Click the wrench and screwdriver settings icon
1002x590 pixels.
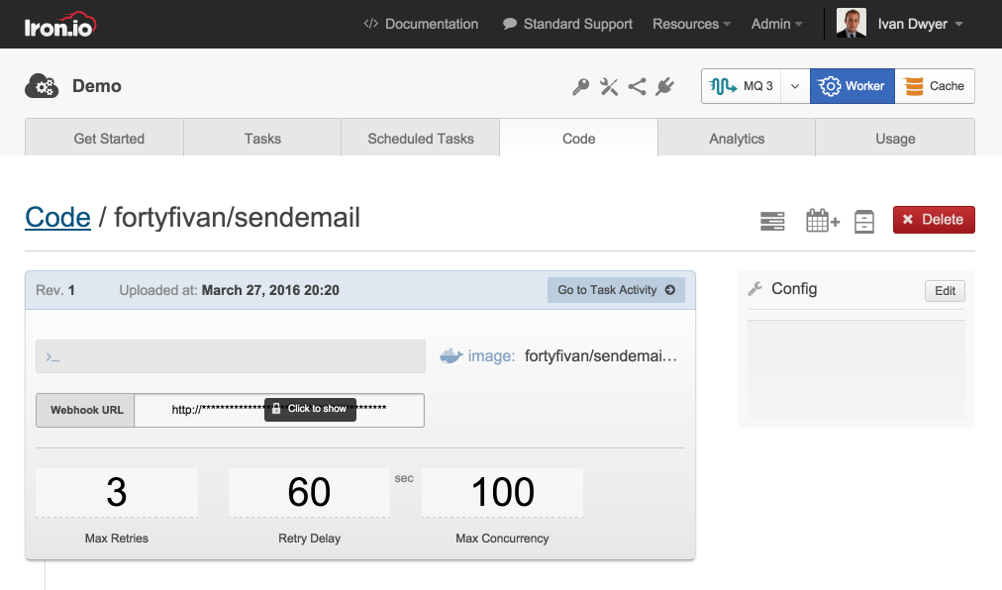609,87
